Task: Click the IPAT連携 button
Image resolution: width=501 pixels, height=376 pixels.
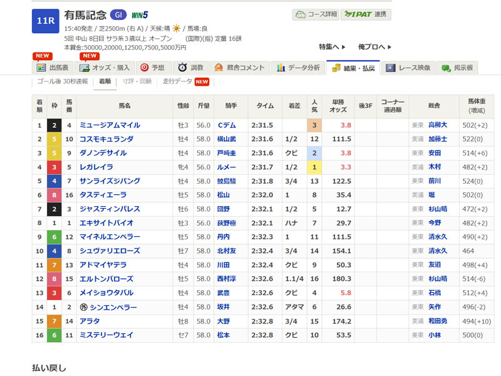Action: pyautogui.click(x=366, y=14)
